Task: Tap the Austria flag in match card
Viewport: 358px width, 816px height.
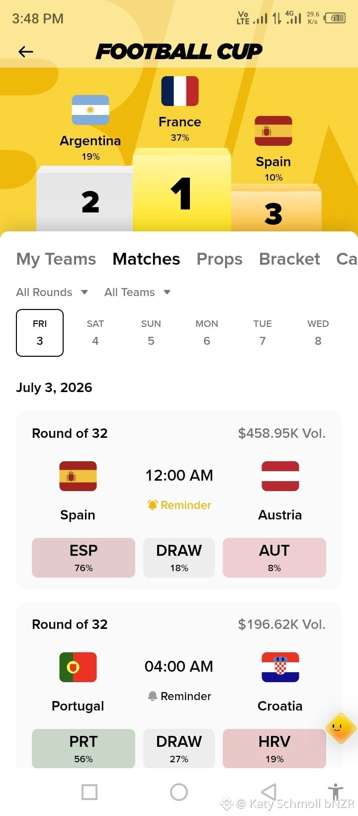Action: tap(280, 476)
